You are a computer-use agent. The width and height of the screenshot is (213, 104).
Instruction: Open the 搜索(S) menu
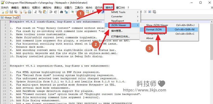pyautogui.click(x=25, y=8)
